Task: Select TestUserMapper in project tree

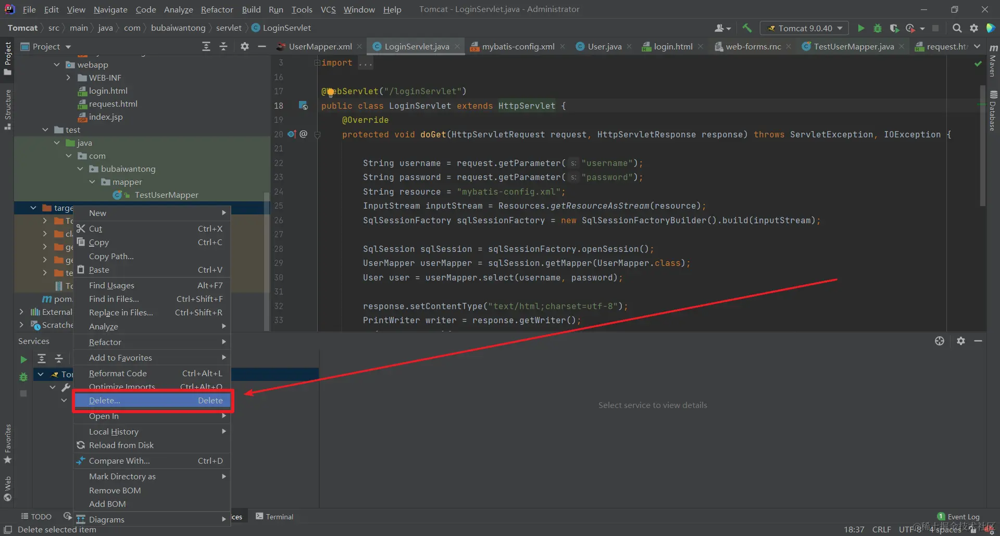Action: click(x=166, y=195)
